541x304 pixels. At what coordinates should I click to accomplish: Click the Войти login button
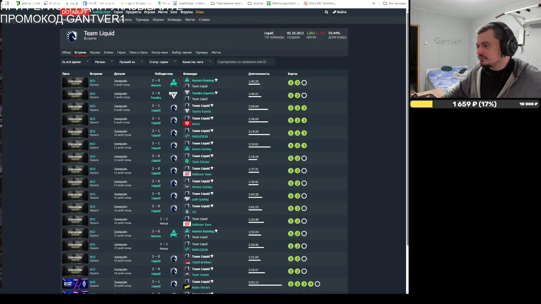339,12
